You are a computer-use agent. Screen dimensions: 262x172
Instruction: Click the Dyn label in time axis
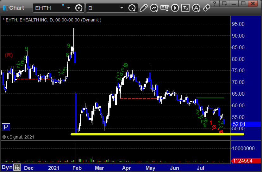pos(7,167)
